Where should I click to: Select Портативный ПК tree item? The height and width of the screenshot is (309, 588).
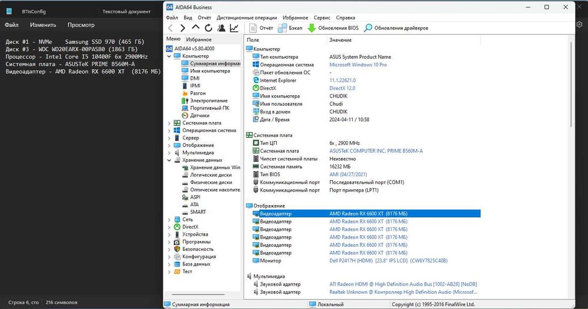pyautogui.click(x=205, y=108)
